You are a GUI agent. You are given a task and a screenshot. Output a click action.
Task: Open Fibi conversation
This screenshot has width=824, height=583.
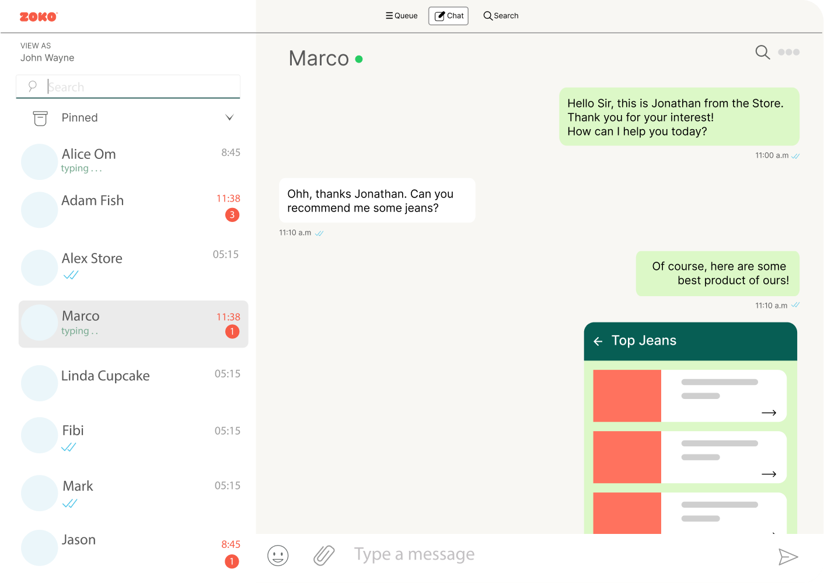(x=133, y=435)
